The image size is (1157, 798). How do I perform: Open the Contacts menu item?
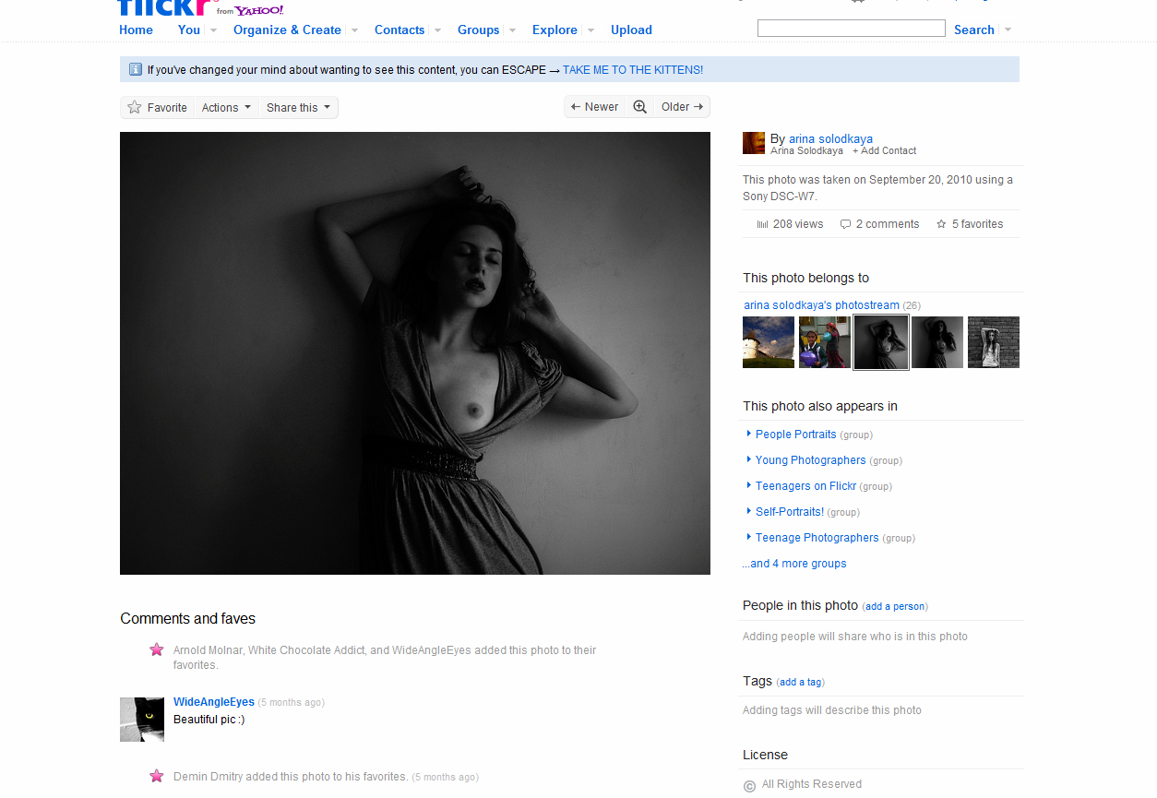400,30
